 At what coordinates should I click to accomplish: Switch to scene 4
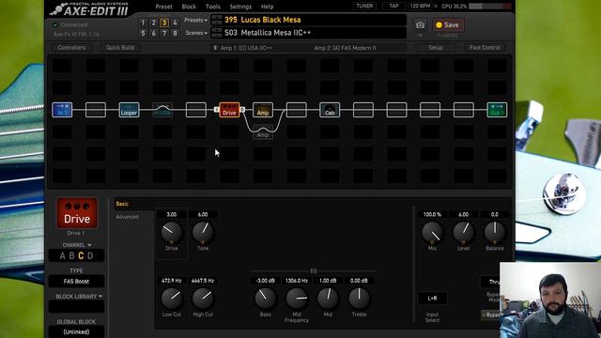pos(175,23)
